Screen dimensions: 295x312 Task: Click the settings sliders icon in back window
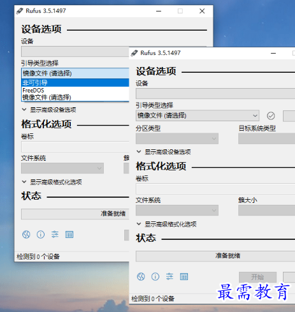click(55, 234)
